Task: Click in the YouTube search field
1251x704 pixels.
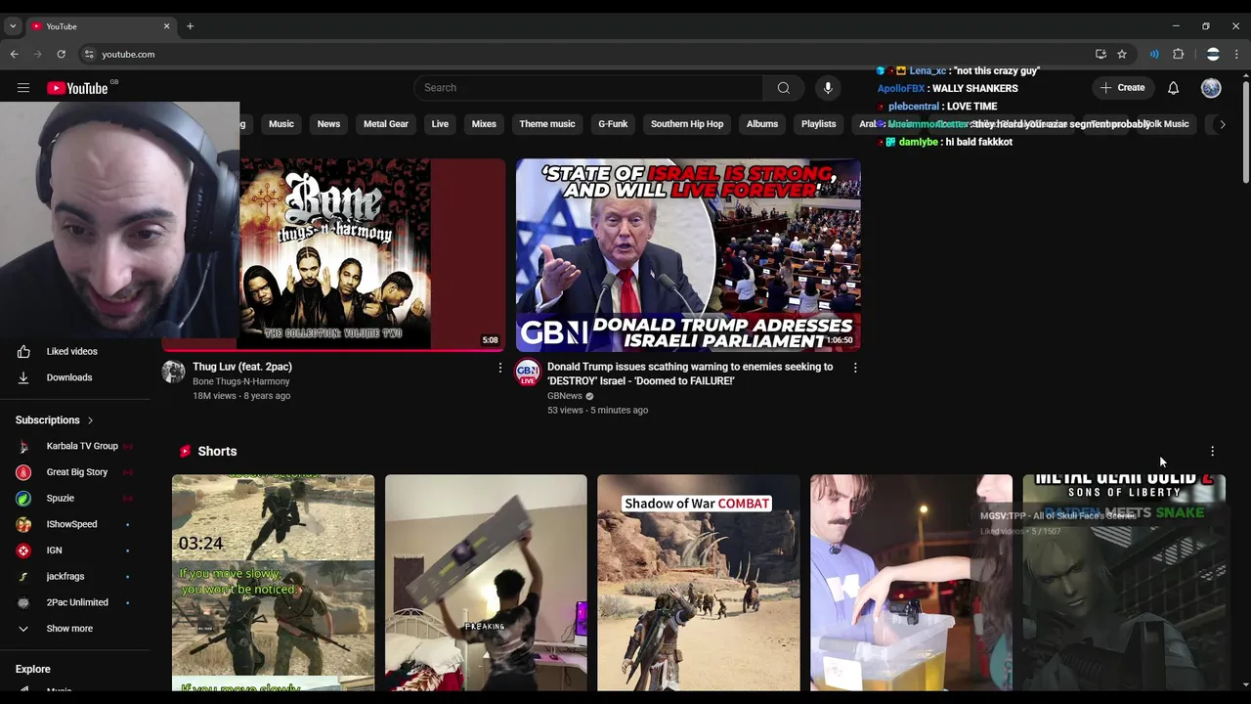Action: [x=588, y=88]
